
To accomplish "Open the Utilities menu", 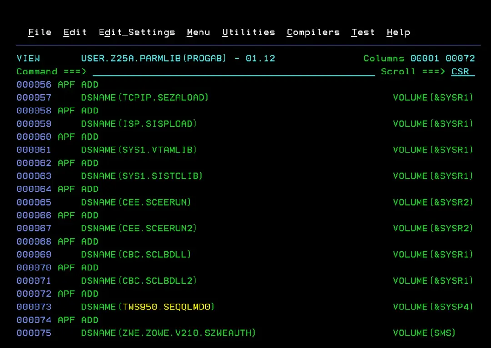I will point(248,32).
